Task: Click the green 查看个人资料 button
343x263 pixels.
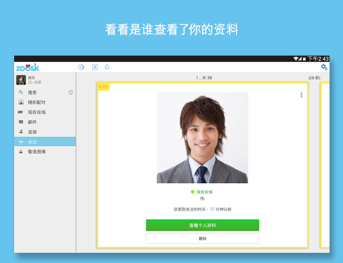Action: tap(202, 225)
